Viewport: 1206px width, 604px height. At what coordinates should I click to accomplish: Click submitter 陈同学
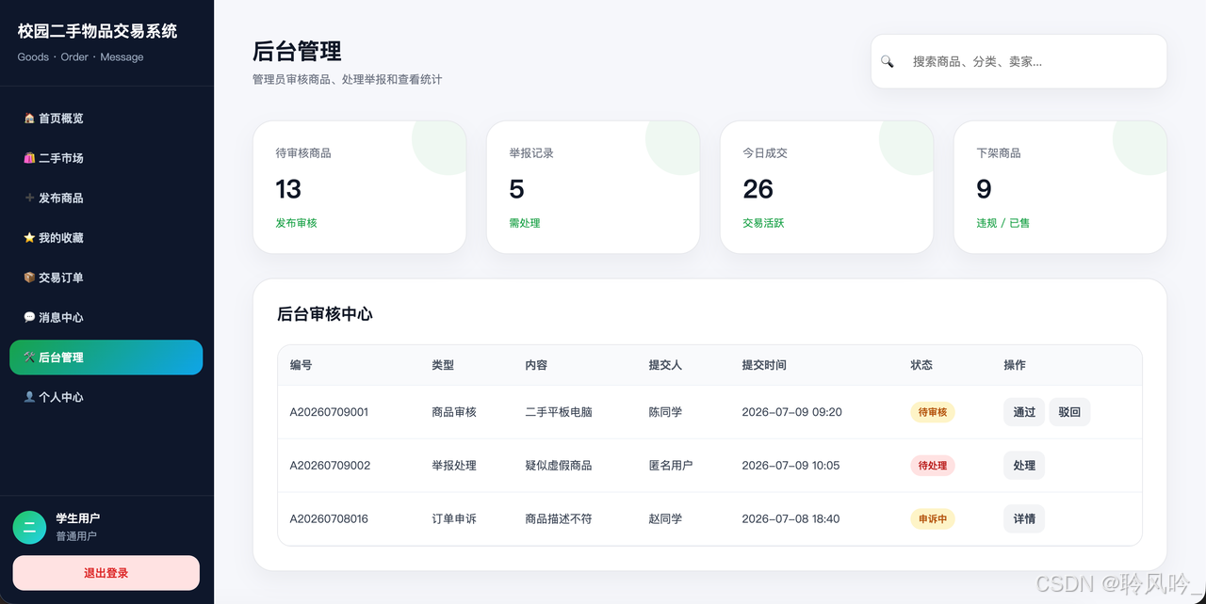[665, 412]
